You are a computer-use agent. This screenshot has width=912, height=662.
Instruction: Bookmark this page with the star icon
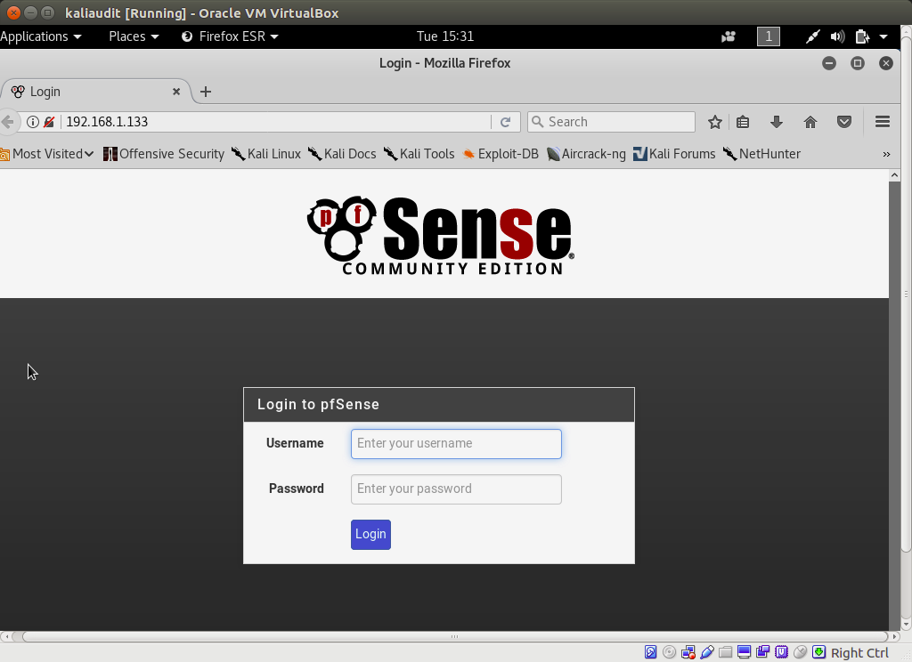(x=715, y=122)
